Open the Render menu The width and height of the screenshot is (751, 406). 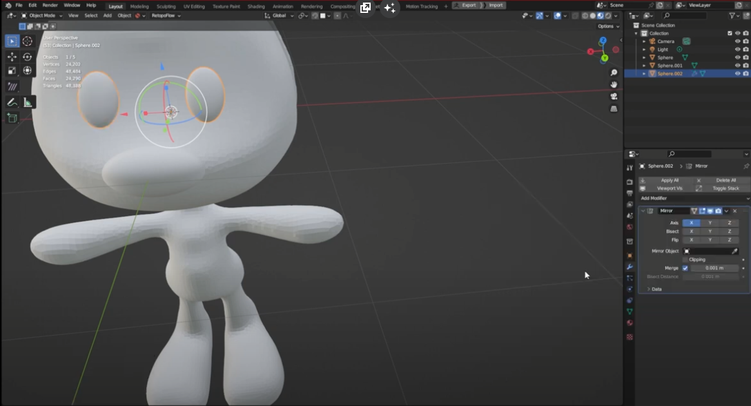pyautogui.click(x=50, y=5)
